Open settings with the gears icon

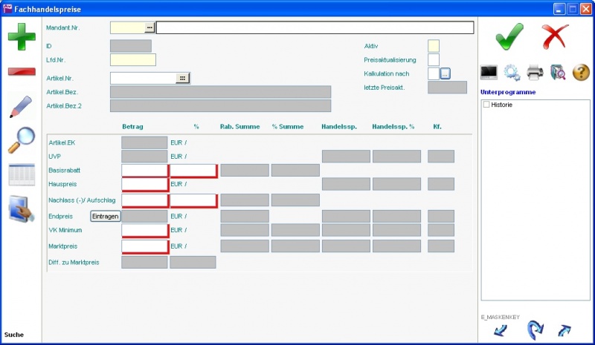pos(512,72)
